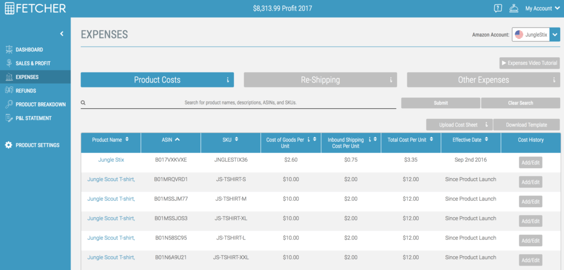564x270 pixels.
Task: Click the Refunds money icon
Action: click(x=9, y=91)
